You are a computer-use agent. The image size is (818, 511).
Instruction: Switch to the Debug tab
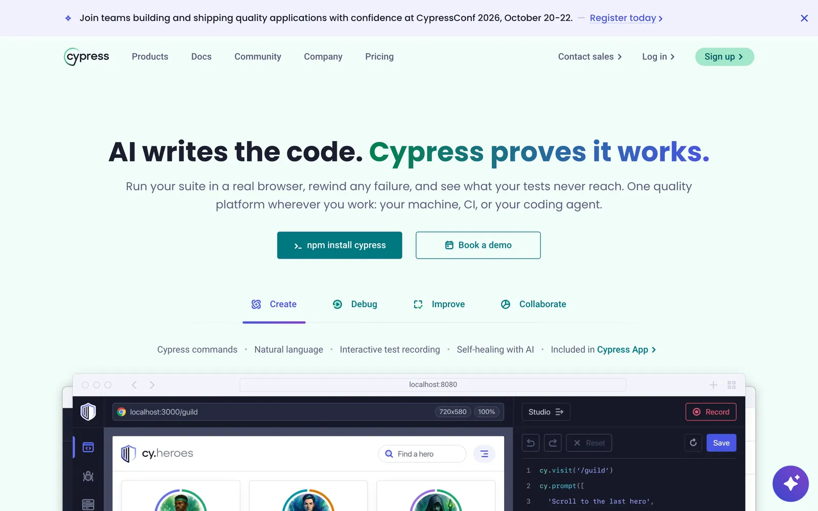tap(355, 305)
